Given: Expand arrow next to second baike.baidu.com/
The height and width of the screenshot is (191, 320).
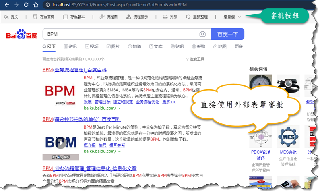Looking at the screenshot, I should point(120,152).
